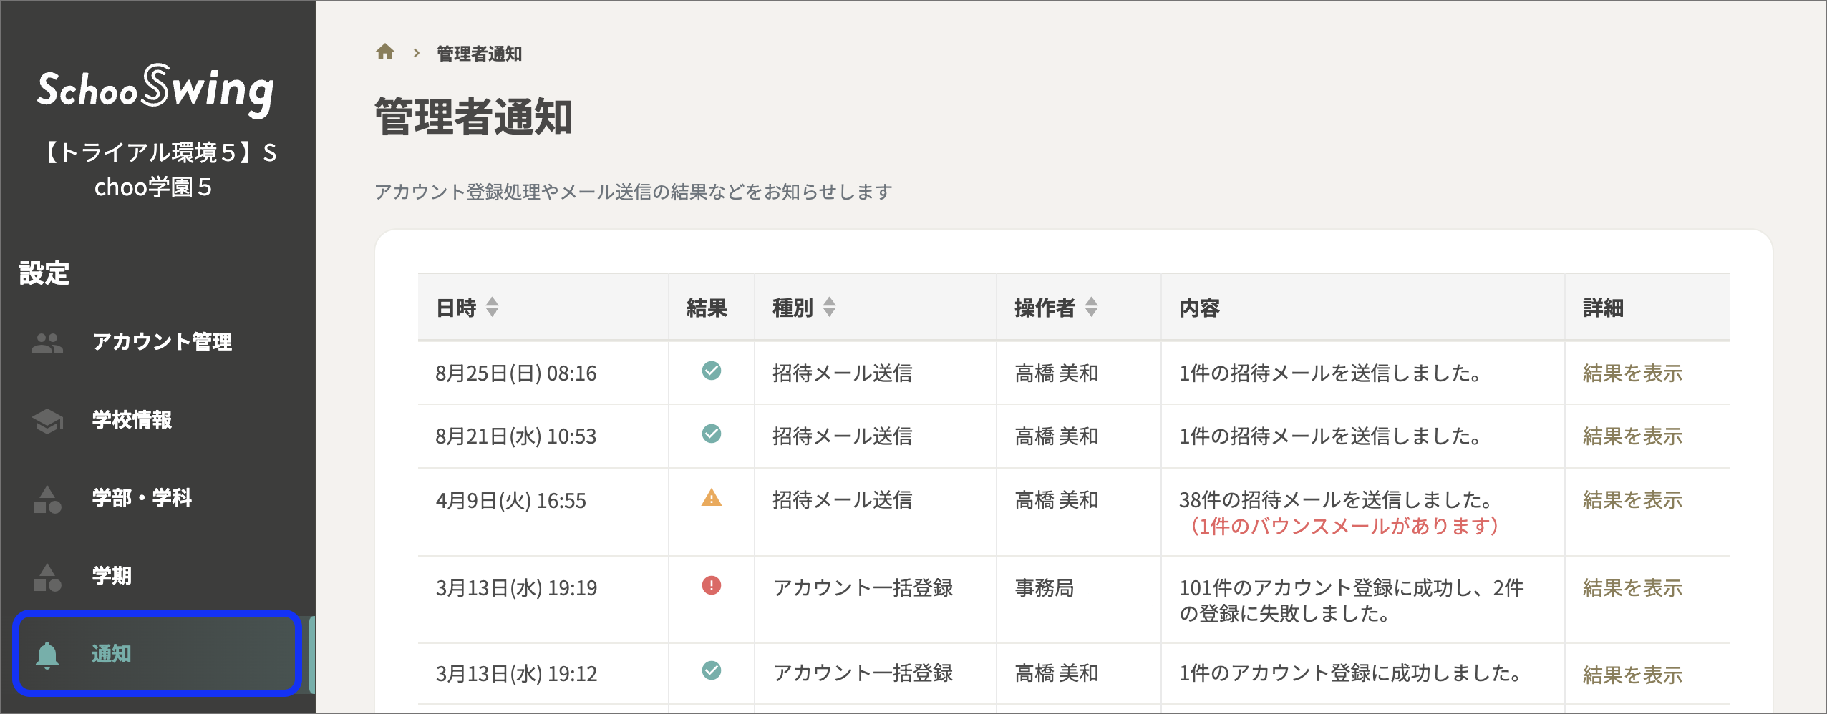The image size is (1827, 714).
Task: Click the SchooSwing logo
Action: [x=156, y=90]
